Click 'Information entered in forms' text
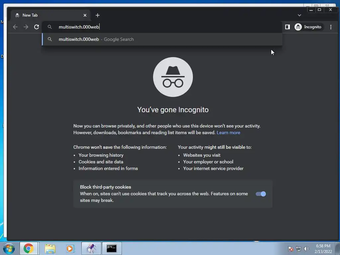Screen dimensions: 340x255 [x=108, y=168]
